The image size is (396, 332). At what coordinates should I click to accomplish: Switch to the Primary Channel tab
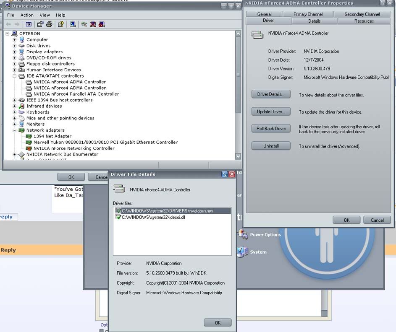(308, 14)
